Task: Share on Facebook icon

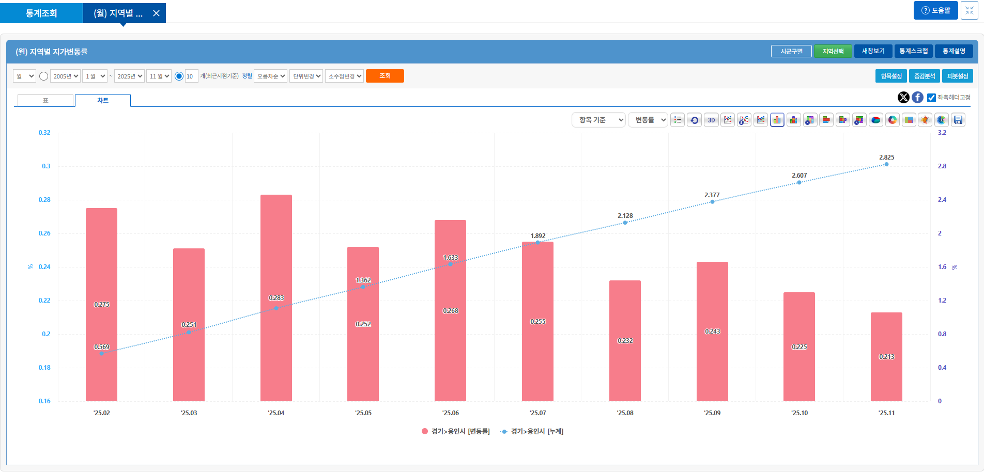Action: pos(917,97)
